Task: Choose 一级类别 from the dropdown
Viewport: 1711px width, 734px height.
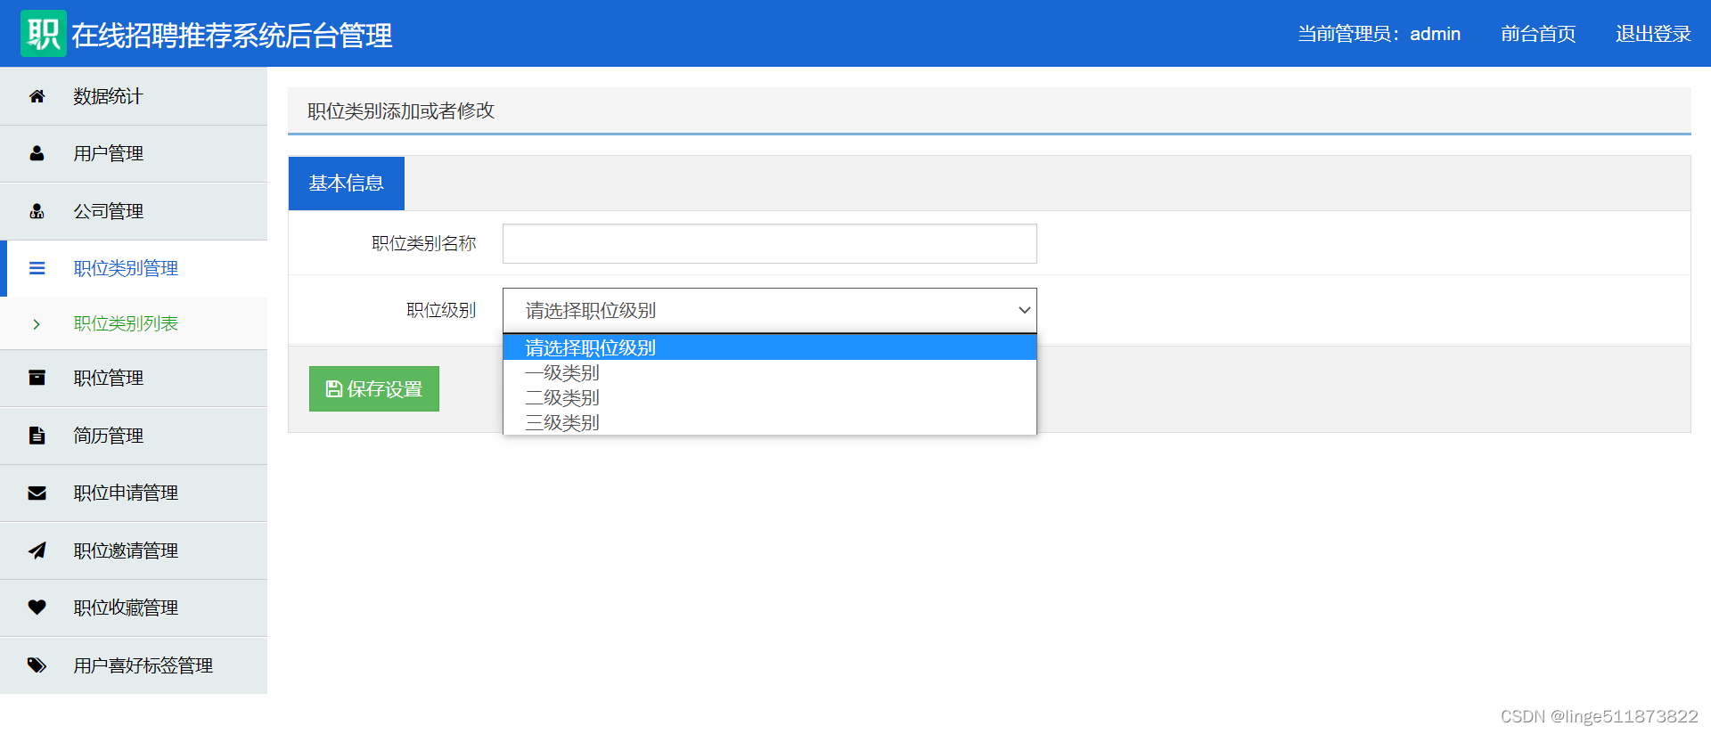Action: point(769,372)
